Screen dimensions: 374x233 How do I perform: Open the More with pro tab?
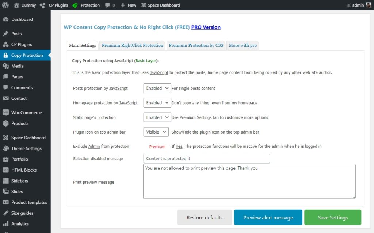click(x=243, y=45)
